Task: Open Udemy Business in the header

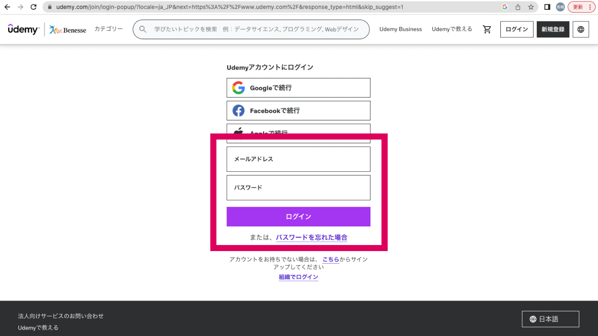Action: pyautogui.click(x=400, y=29)
